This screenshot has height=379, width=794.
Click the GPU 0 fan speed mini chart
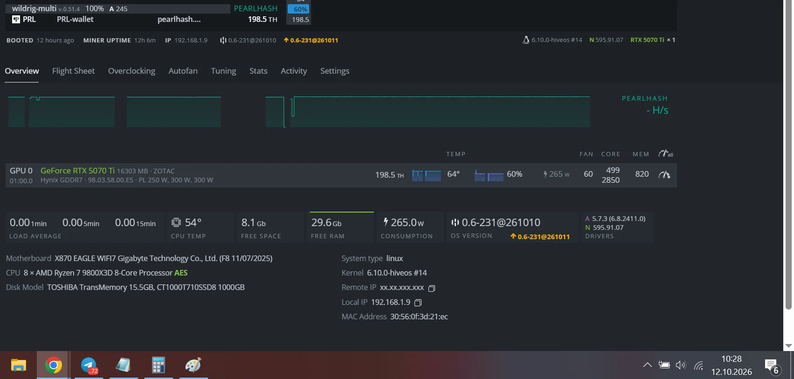coord(489,175)
